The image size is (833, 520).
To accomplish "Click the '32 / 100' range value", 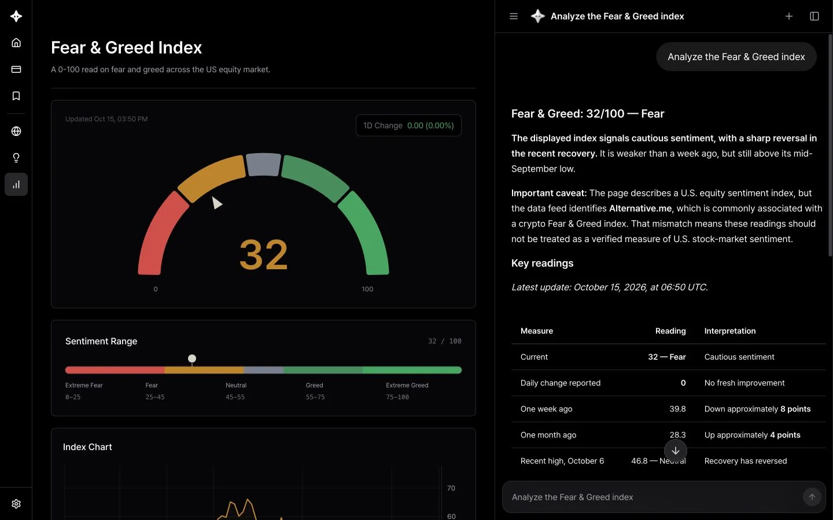I will point(445,341).
